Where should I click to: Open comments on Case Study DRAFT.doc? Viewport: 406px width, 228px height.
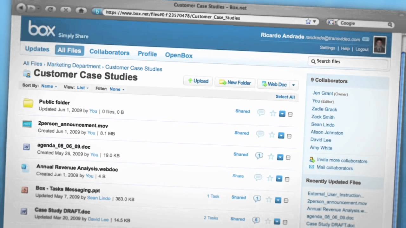256,220
